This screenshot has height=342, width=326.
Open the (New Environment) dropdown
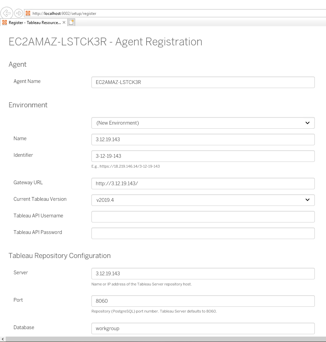203,123
